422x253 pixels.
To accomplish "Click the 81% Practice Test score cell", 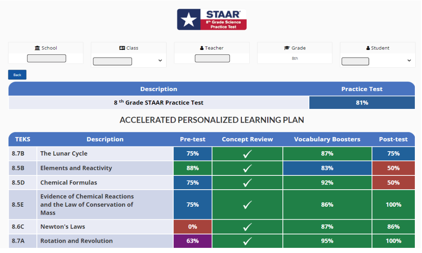I will (x=362, y=103).
